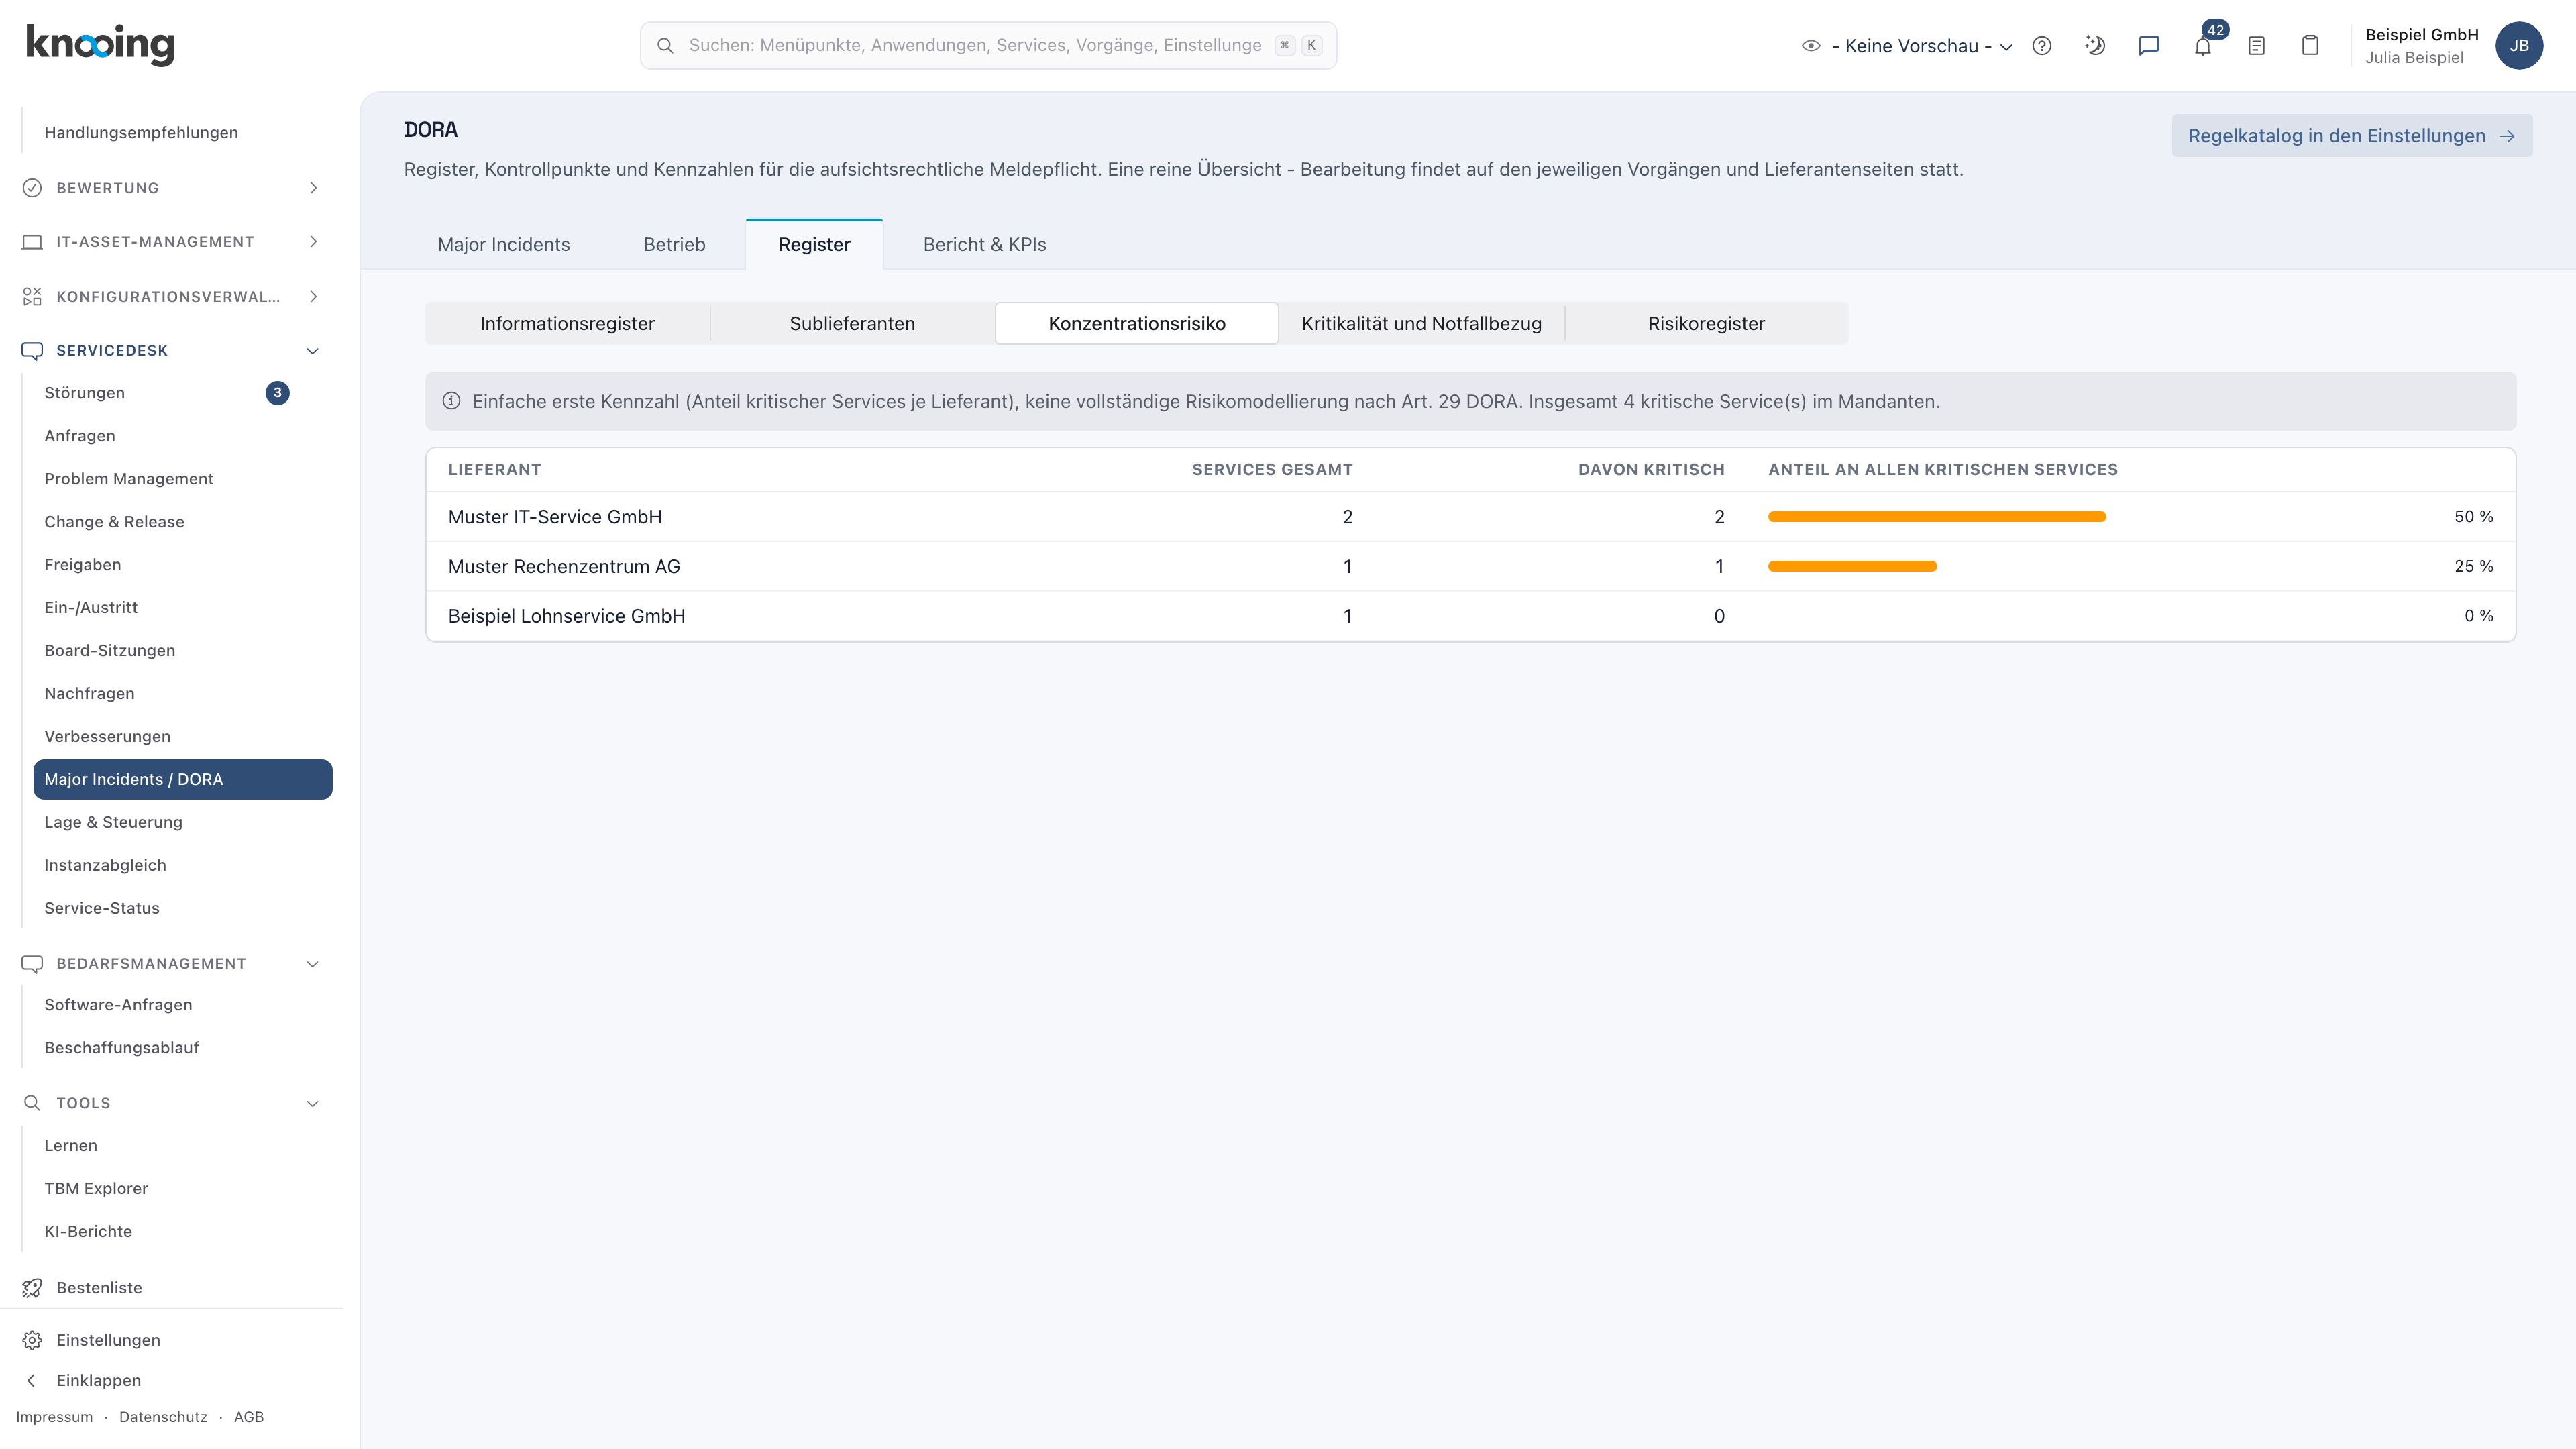Expand the IT-Asset-Management chevron
This screenshot has height=1449, width=2576.
click(313, 242)
